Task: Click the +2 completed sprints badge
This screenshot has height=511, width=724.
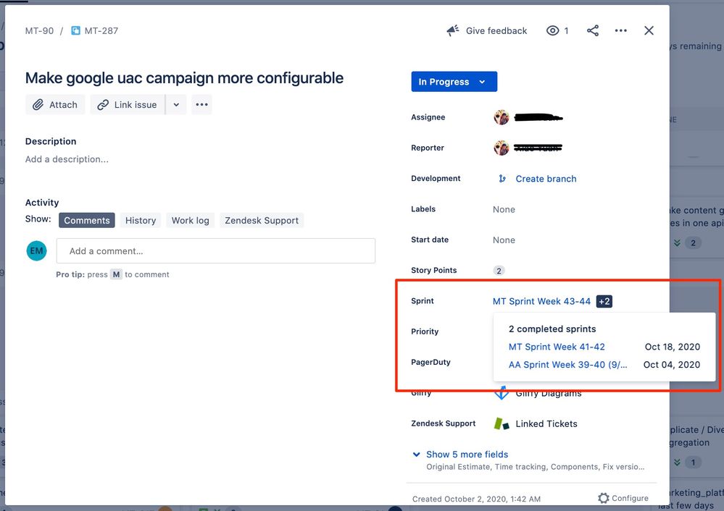Action: [x=604, y=301]
